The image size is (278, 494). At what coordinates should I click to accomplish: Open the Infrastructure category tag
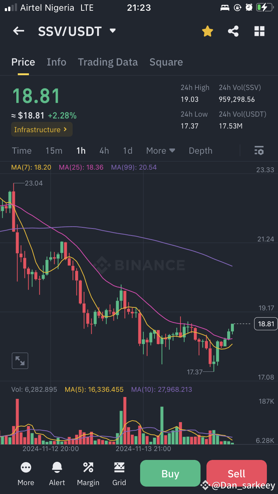(42, 130)
